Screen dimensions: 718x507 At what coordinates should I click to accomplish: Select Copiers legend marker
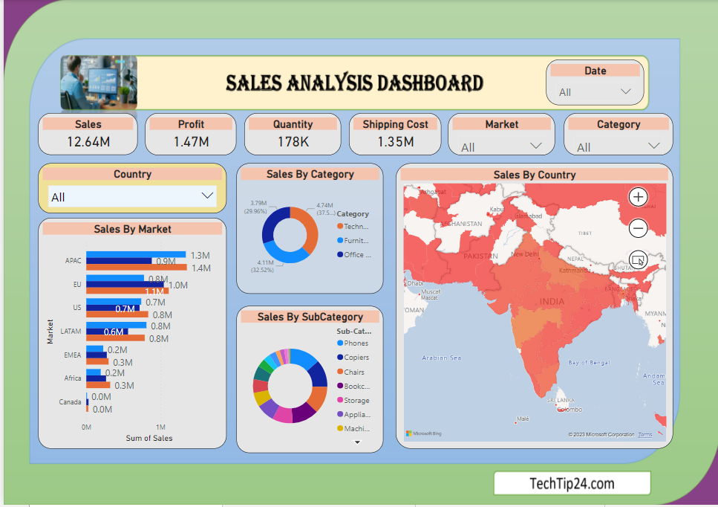click(340, 358)
